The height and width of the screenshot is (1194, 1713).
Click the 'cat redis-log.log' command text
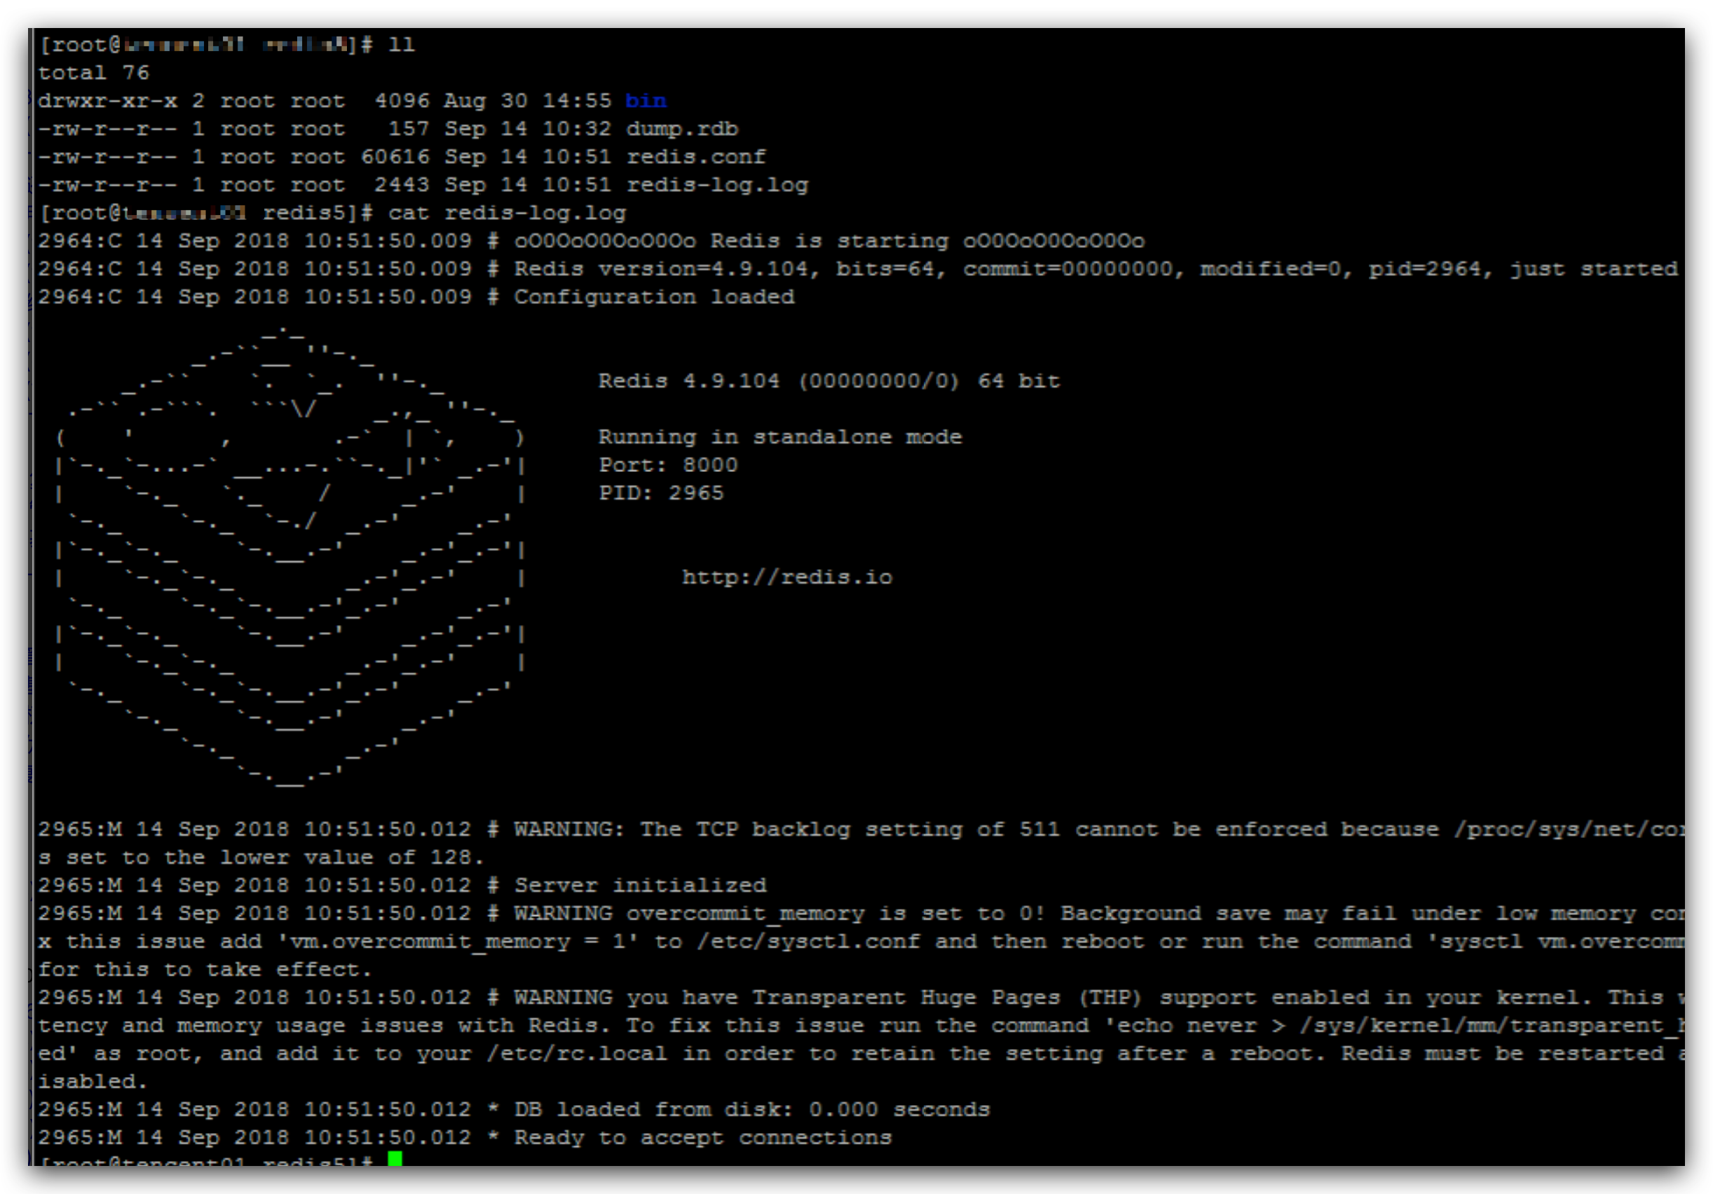click(507, 213)
